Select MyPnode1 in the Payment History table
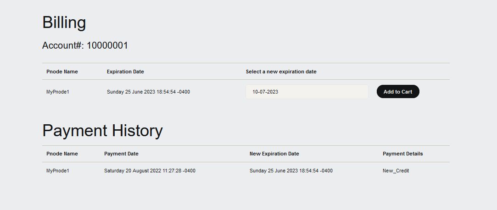Viewport: 497px width, 210px height. pos(58,171)
